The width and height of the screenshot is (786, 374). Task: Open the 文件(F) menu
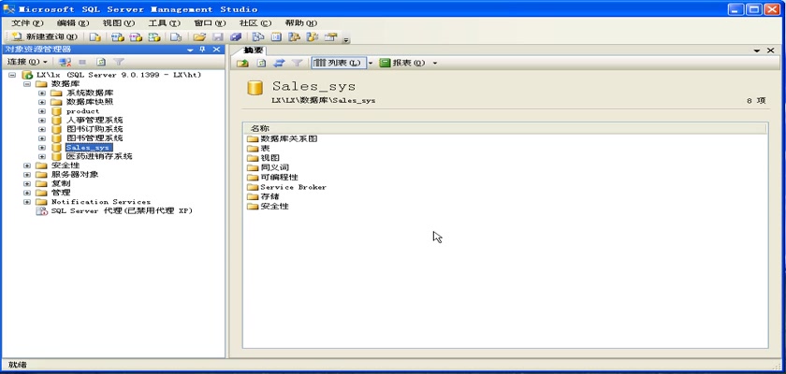tap(27, 23)
